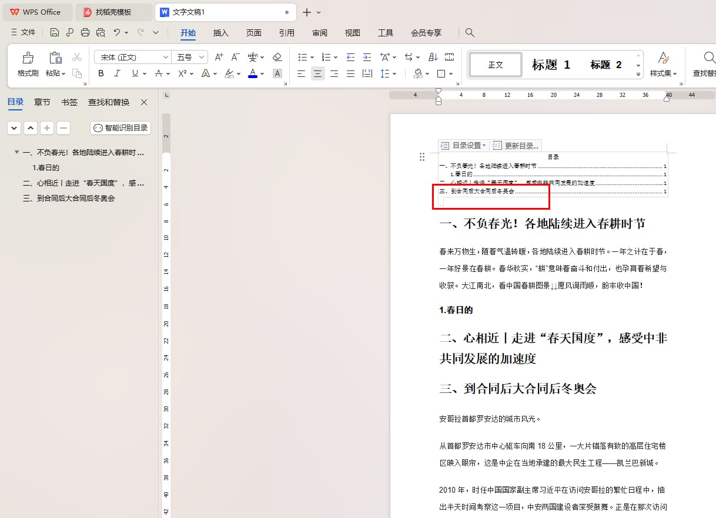Image resolution: width=716 pixels, height=518 pixels.
Task: Switch to the 页面 ribbon tab
Action: pyautogui.click(x=253, y=33)
